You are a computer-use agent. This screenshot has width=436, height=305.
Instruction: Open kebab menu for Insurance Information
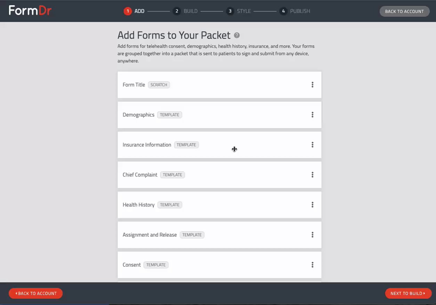click(312, 145)
